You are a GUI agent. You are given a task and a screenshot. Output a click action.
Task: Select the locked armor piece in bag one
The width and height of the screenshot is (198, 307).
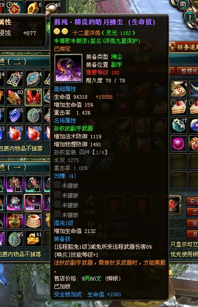click(x=15, y=184)
